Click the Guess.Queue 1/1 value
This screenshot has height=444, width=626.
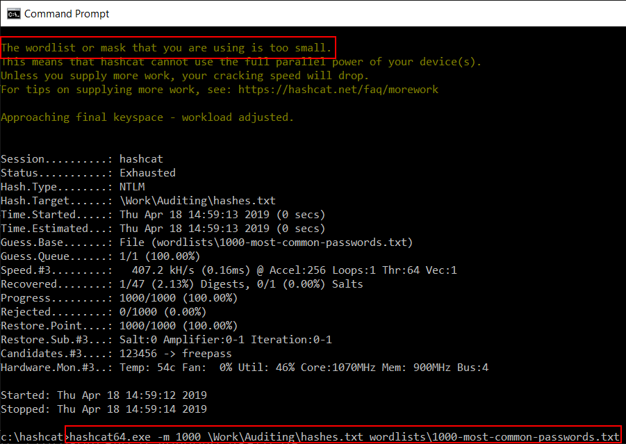point(160,256)
